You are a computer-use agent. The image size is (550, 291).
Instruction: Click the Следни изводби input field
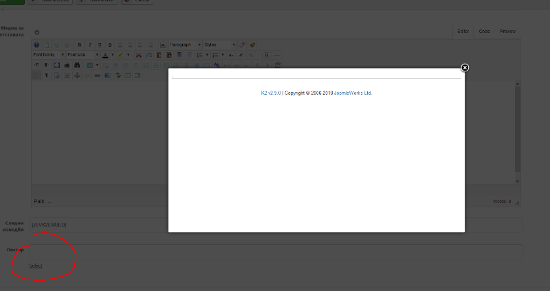tap(276, 225)
